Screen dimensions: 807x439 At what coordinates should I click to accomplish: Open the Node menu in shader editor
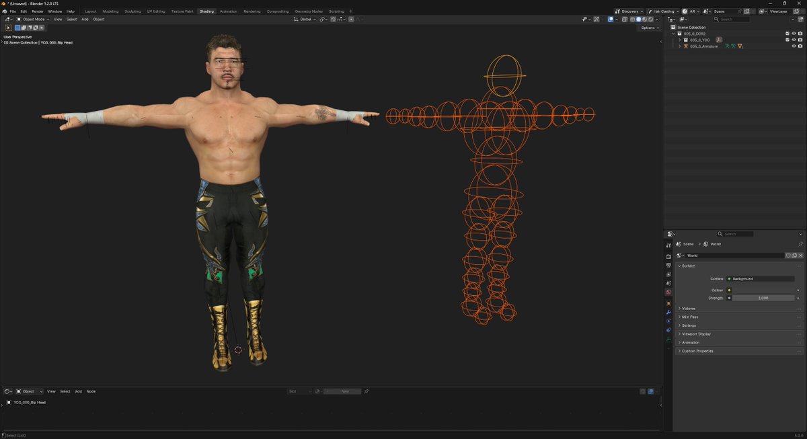(91, 391)
